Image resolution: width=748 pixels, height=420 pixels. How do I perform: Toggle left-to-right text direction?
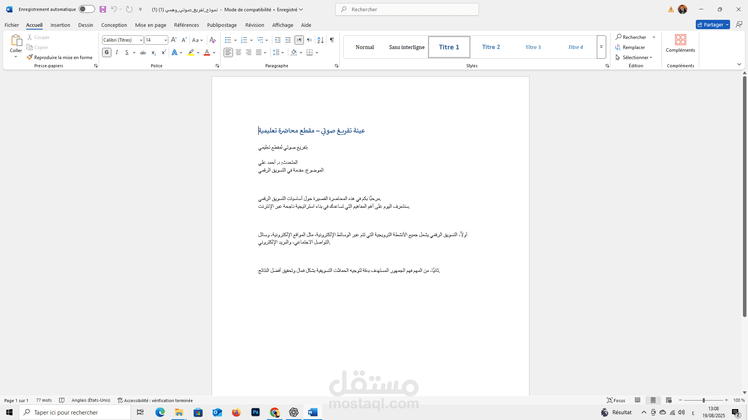point(299,40)
